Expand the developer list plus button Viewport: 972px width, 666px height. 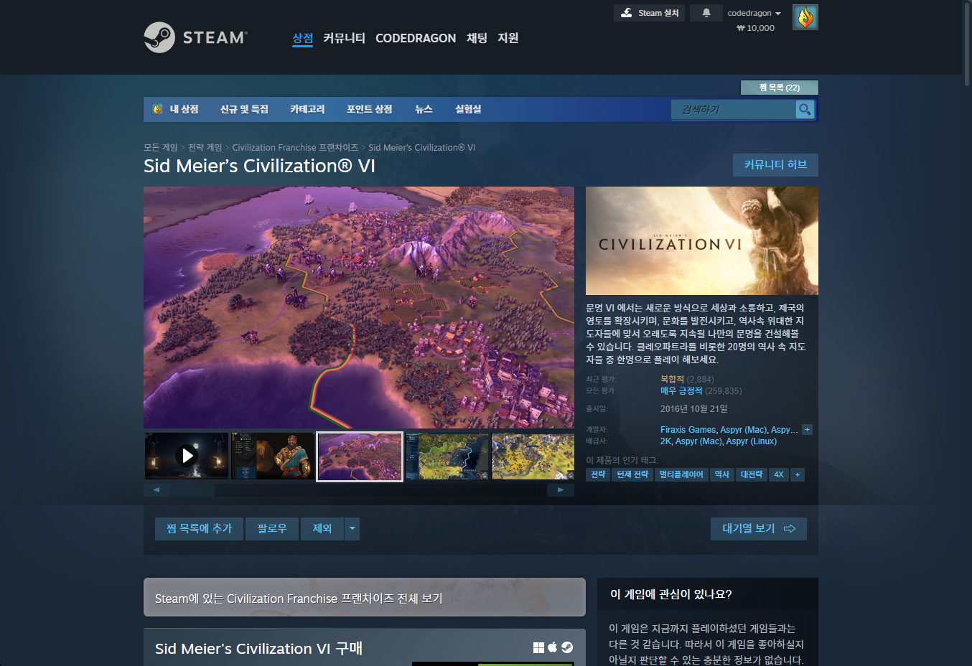pos(807,430)
